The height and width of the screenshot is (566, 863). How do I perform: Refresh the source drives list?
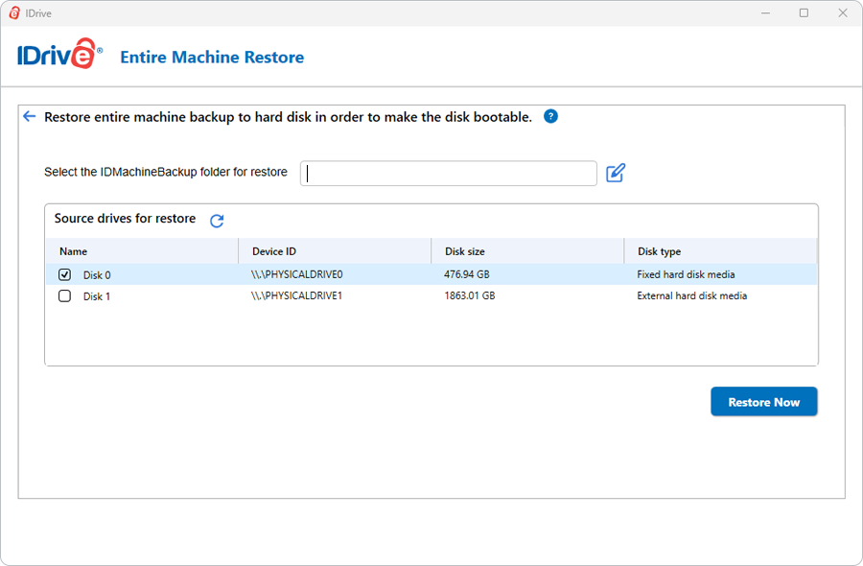[x=217, y=221]
